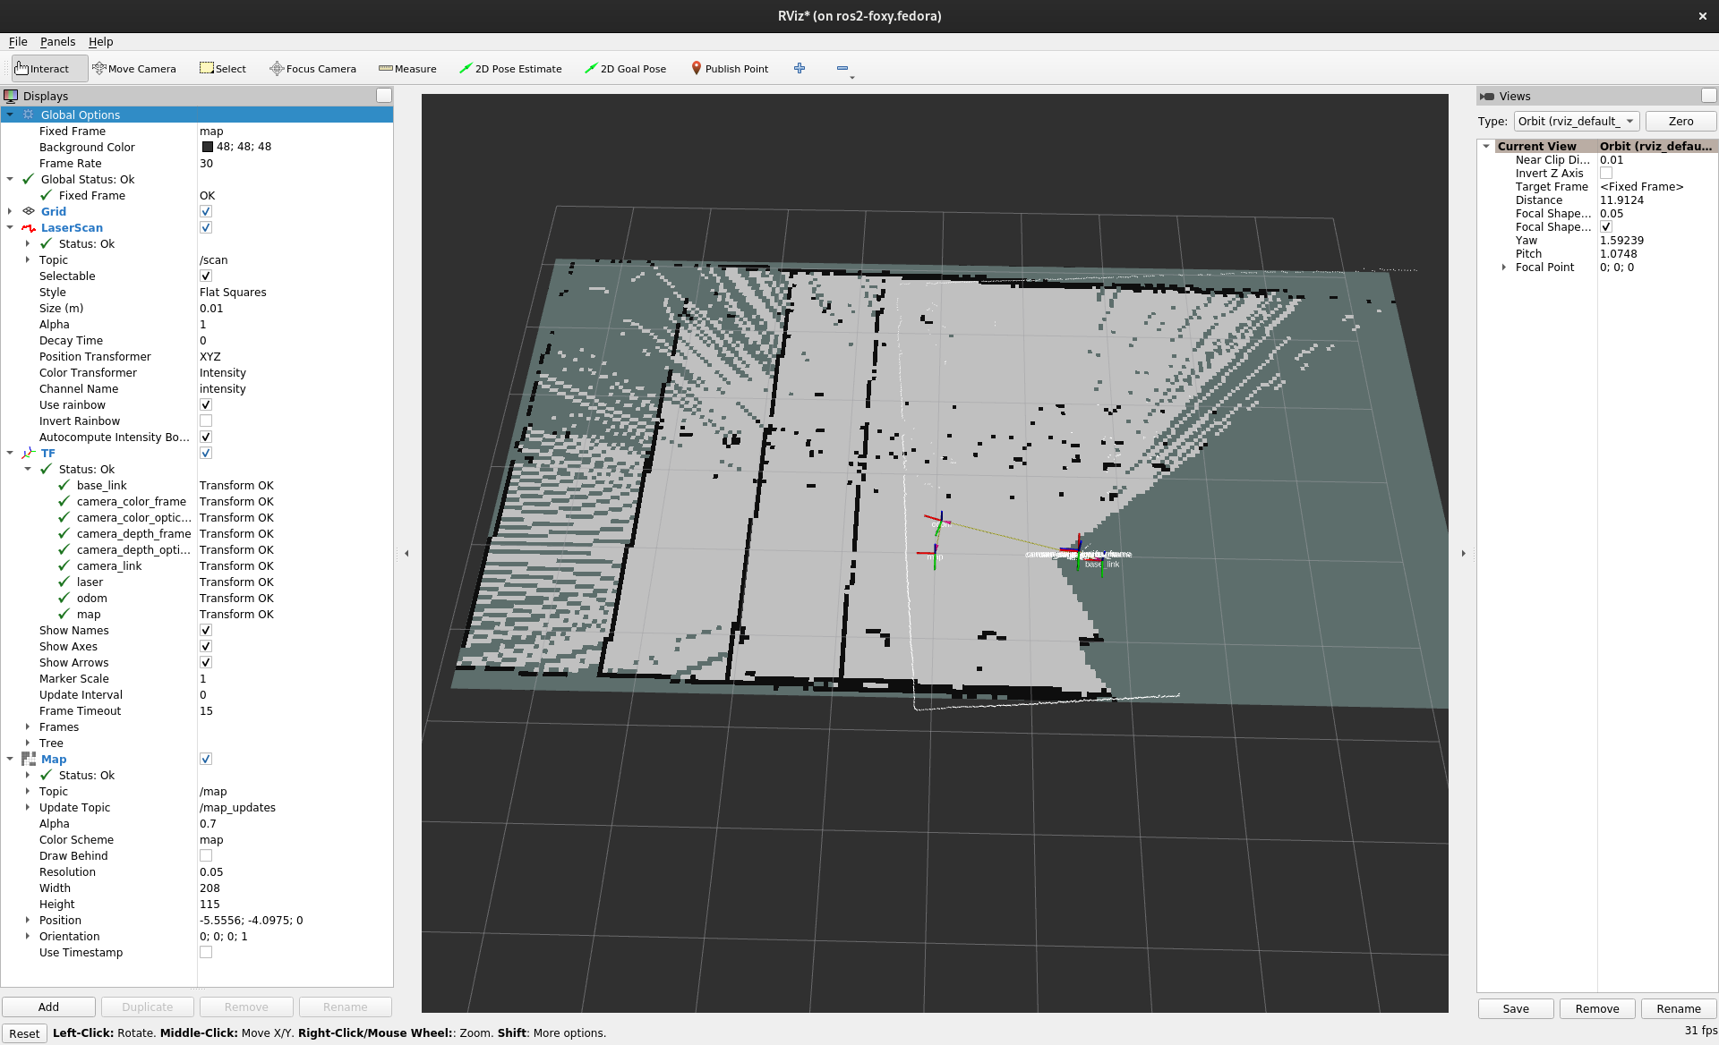Enable Draw Behind for the Map

205,855
